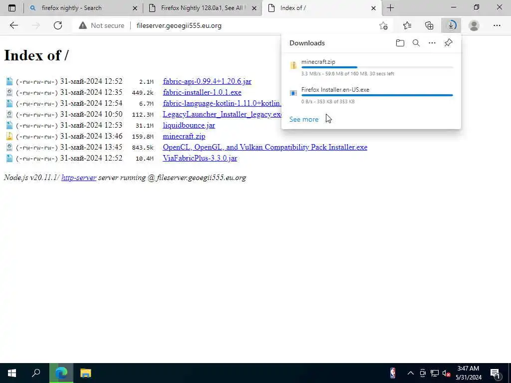
Task: Open the notification center icon
Action: pos(495,374)
